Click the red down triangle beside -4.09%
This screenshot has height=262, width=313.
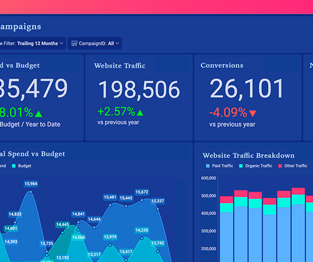(253, 114)
